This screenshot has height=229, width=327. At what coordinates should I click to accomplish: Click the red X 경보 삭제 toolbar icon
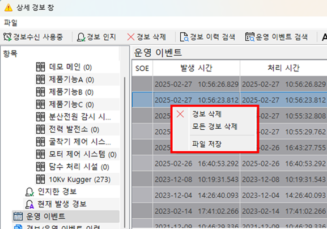(131, 37)
